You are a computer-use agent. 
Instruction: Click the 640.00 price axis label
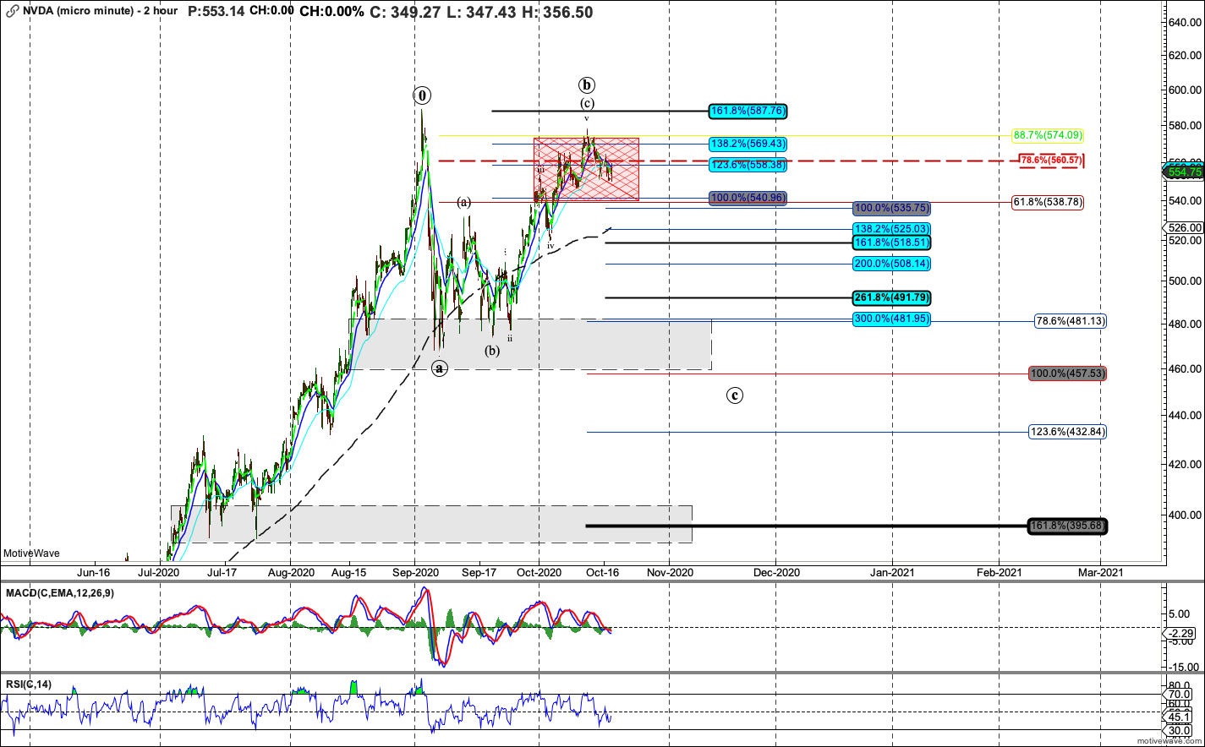click(x=1186, y=23)
